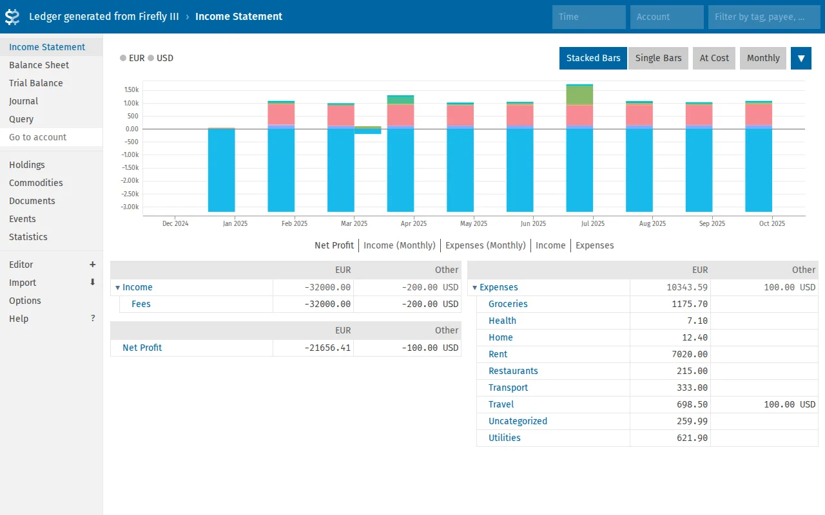The image size is (825, 515).
Task: Open the At Cost conversion dropdown
Action: coord(714,58)
